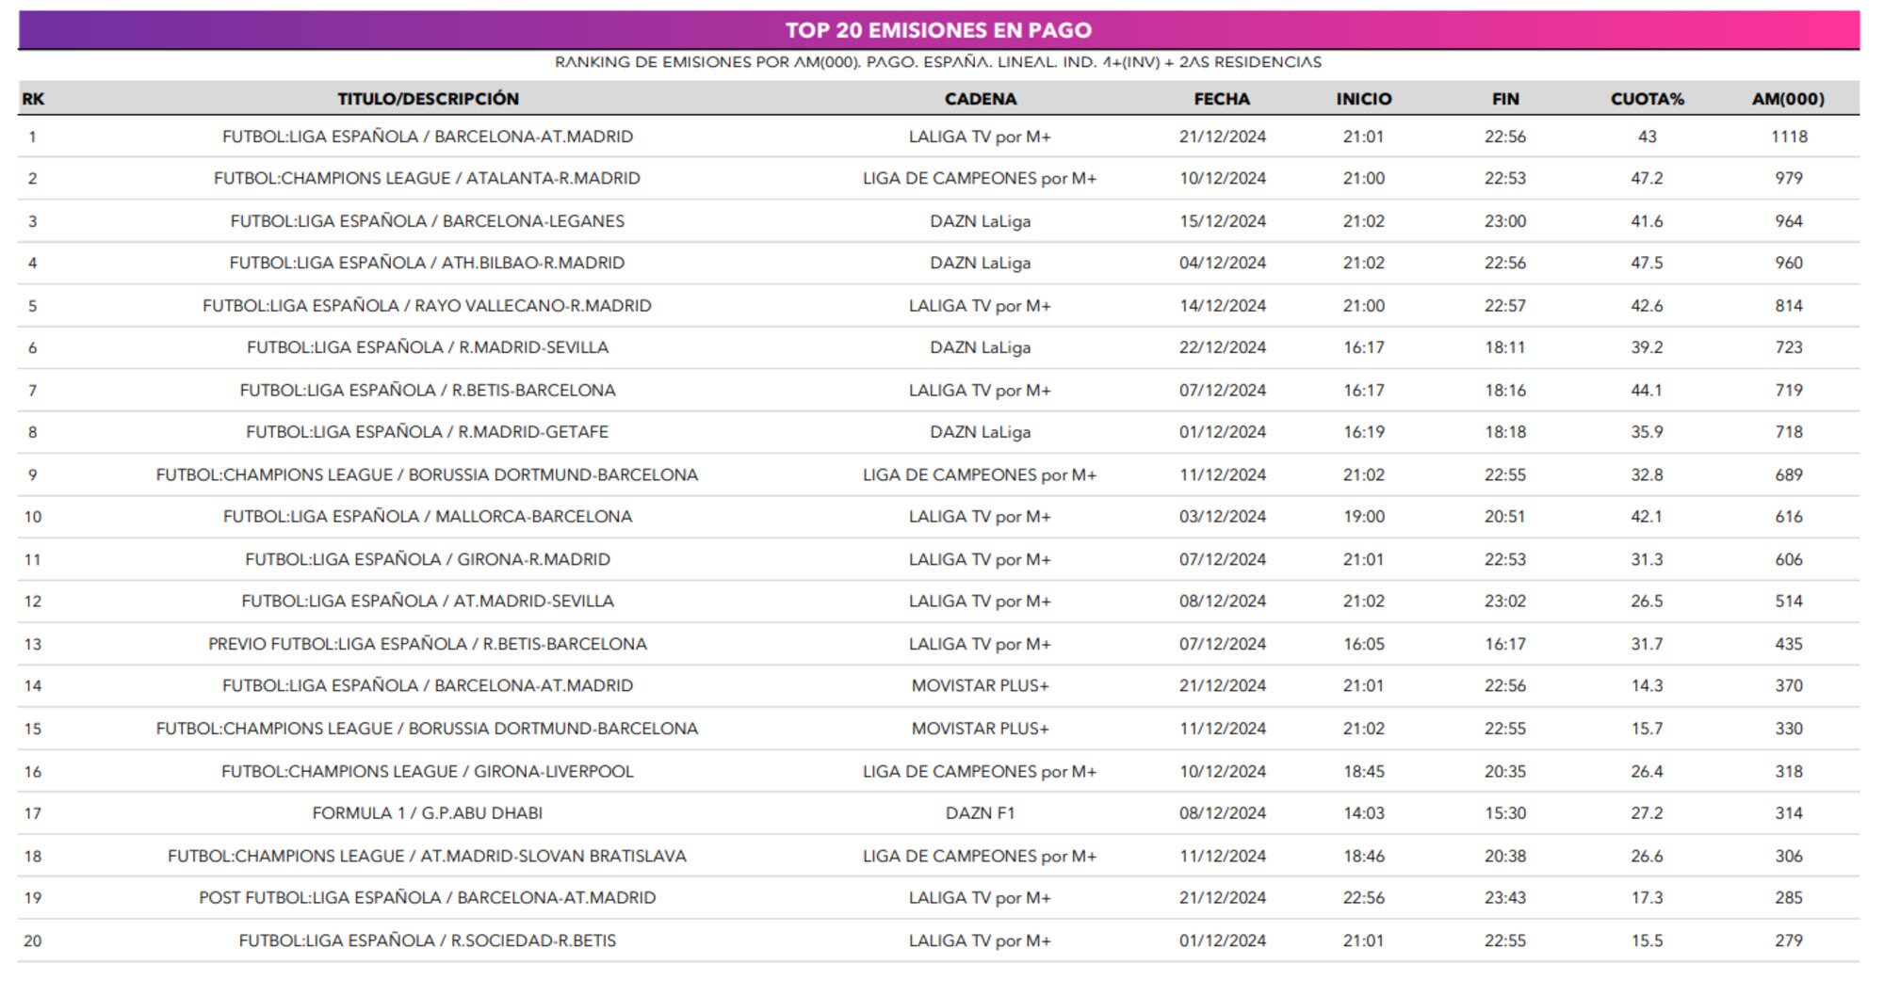Click the CADENA column header

click(x=980, y=99)
